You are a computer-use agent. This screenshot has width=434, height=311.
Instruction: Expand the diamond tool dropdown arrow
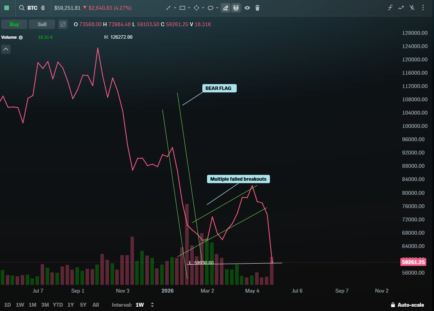tap(203, 8)
